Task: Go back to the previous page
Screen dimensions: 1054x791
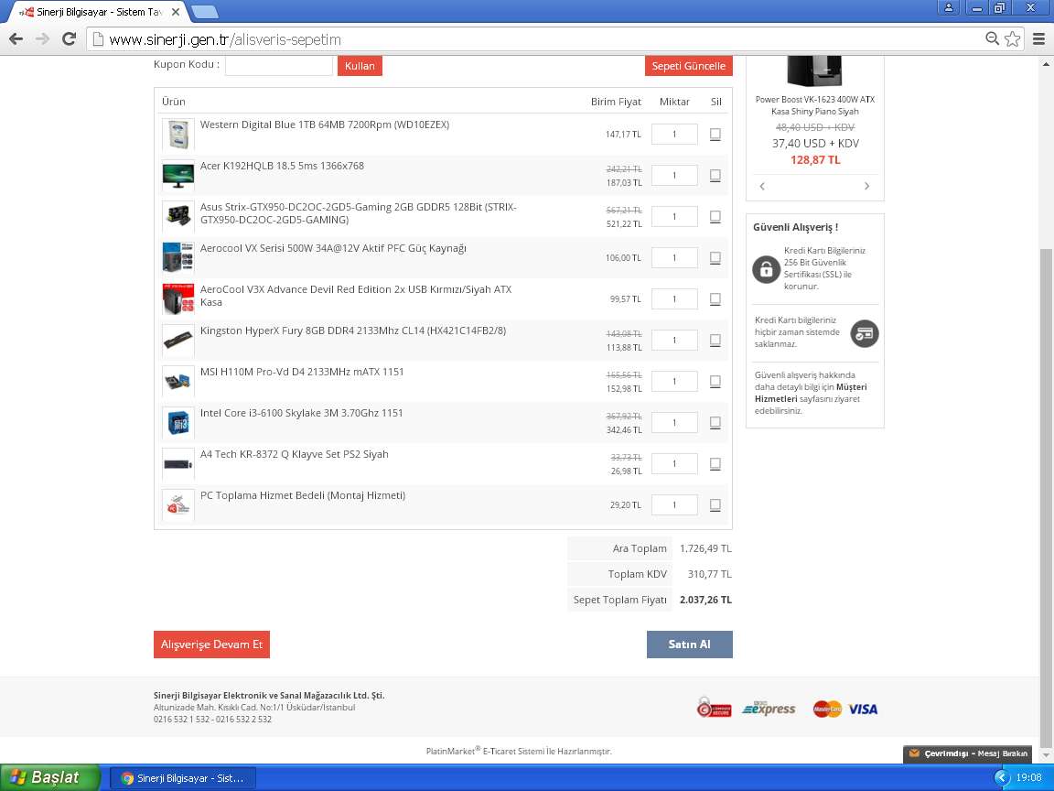Action: coord(16,39)
